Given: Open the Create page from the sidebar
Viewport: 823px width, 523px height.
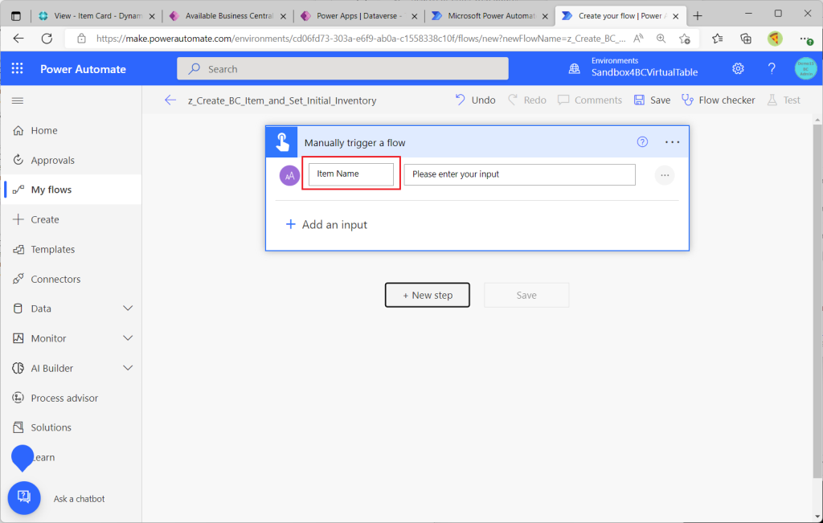Looking at the screenshot, I should coord(45,219).
